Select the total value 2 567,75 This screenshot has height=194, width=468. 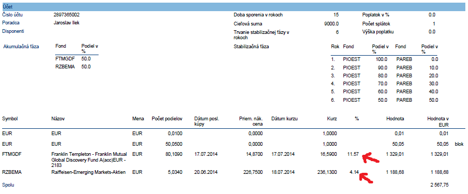click(x=440, y=185)
